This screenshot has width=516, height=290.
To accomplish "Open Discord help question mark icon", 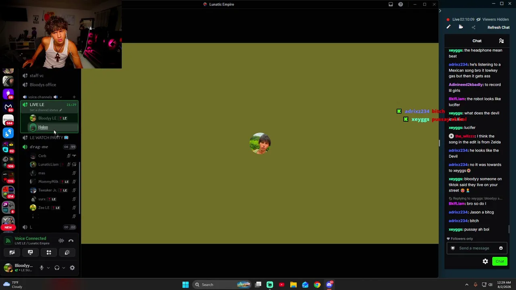I will [401, 4].
